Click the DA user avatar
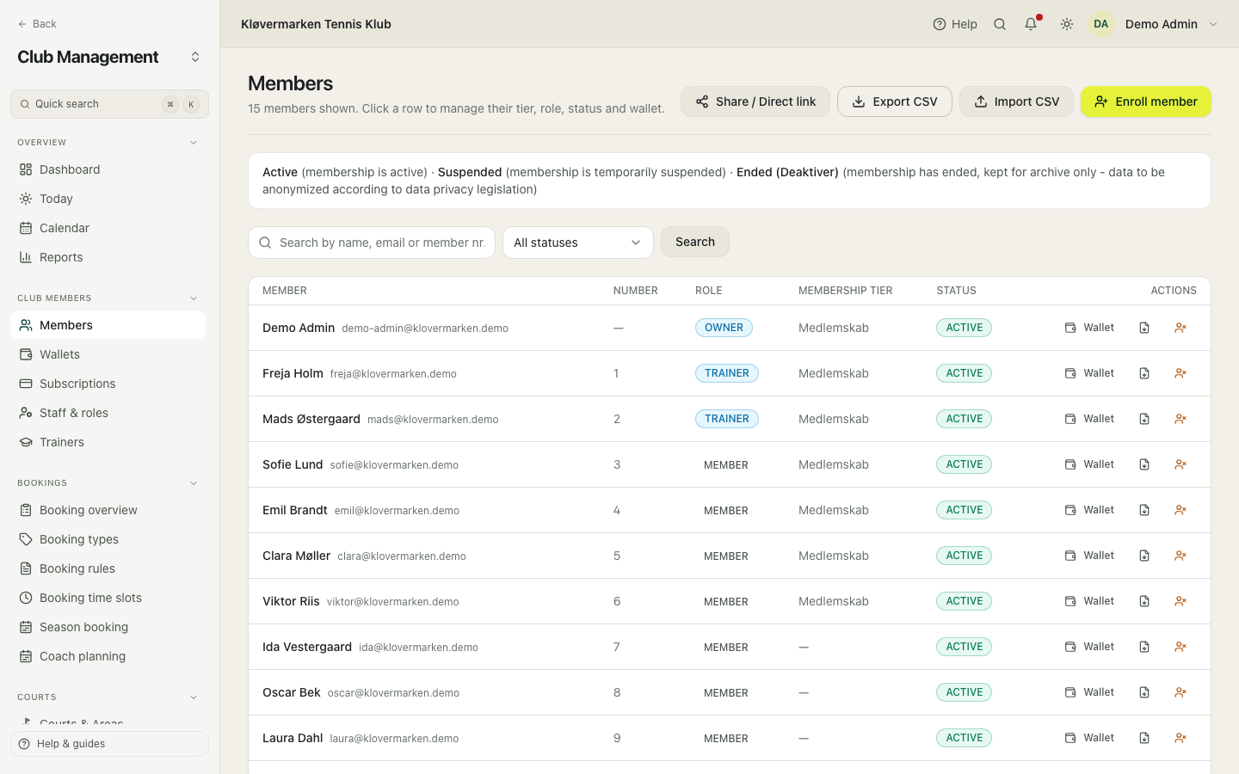Viewport: 1239px width, 774px height. pos(1101,24)
